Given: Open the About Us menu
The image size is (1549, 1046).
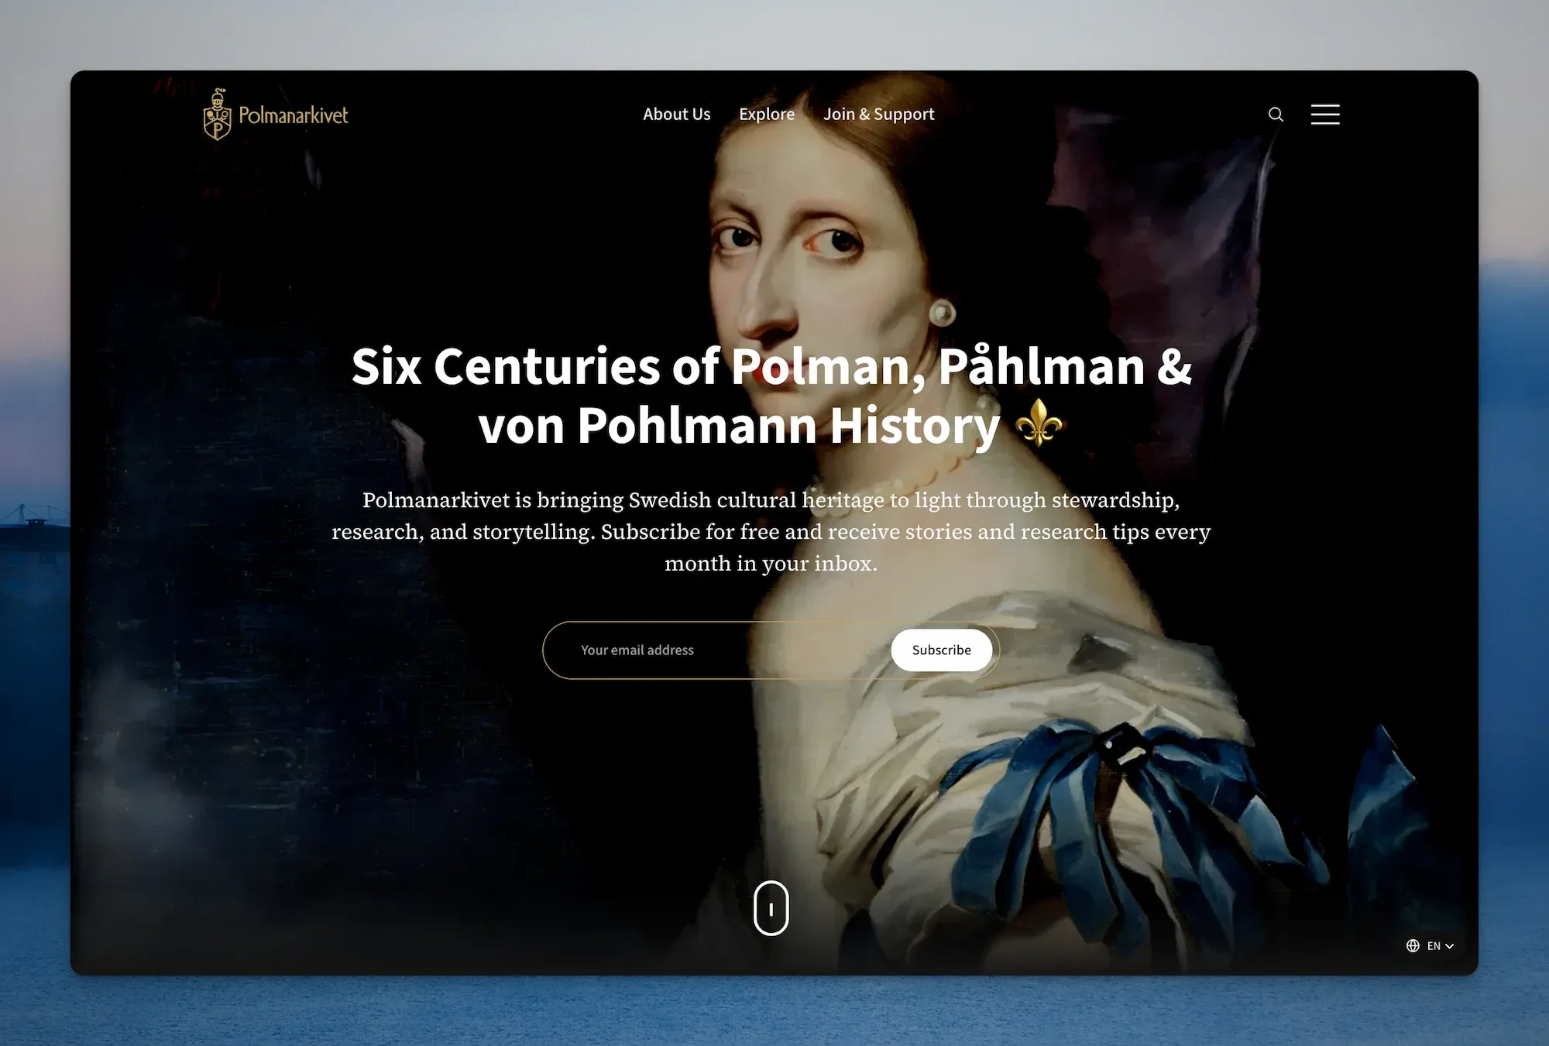Looking at the screenshot, I should 676,114.
